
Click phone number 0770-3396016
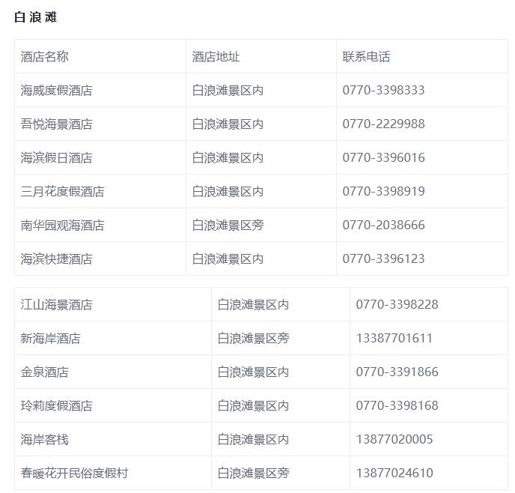click(383, 158)
